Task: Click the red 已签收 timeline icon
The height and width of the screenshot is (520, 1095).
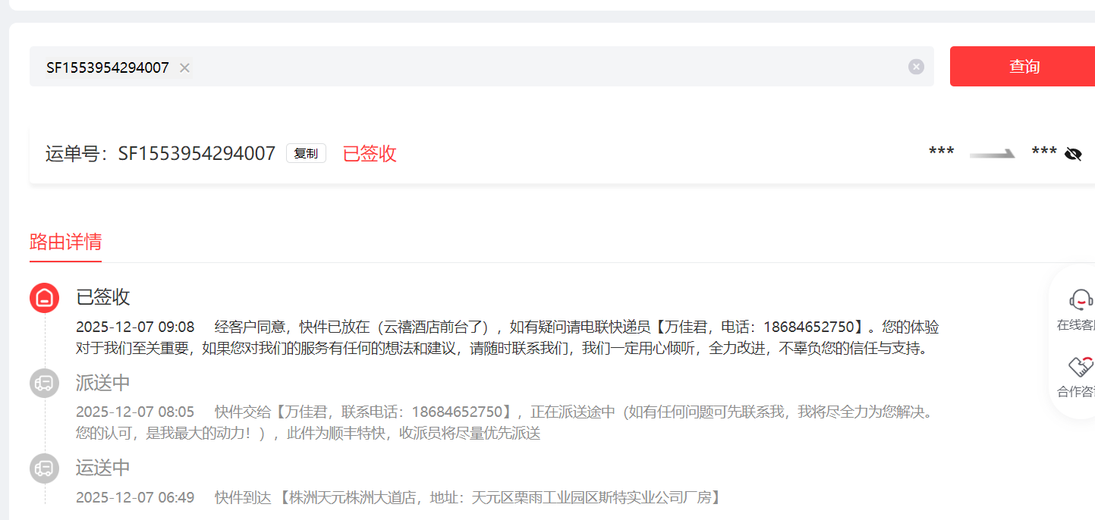Action: (44, 297)
